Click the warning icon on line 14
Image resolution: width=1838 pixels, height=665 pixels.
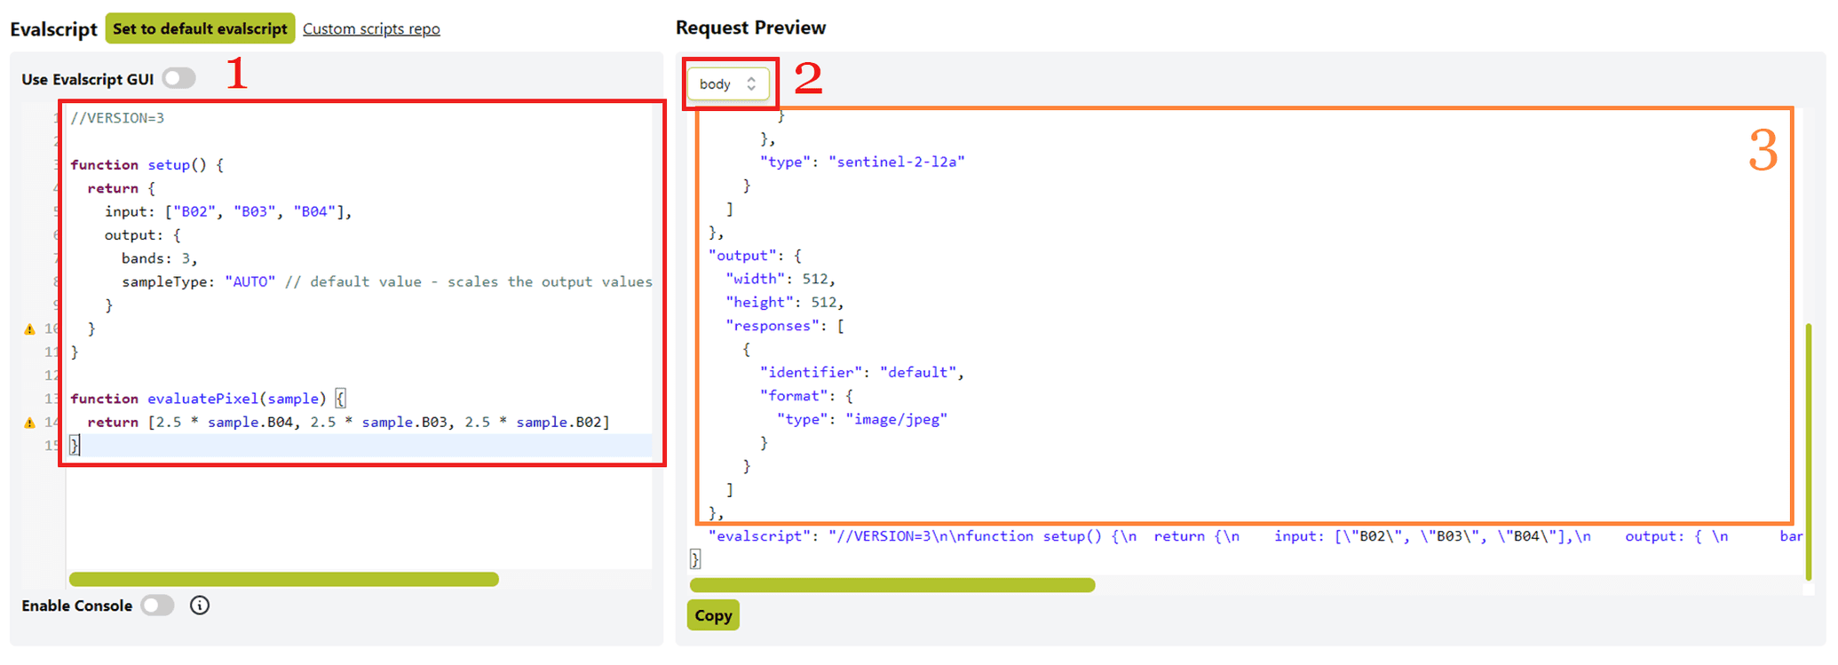coord(29,423)
